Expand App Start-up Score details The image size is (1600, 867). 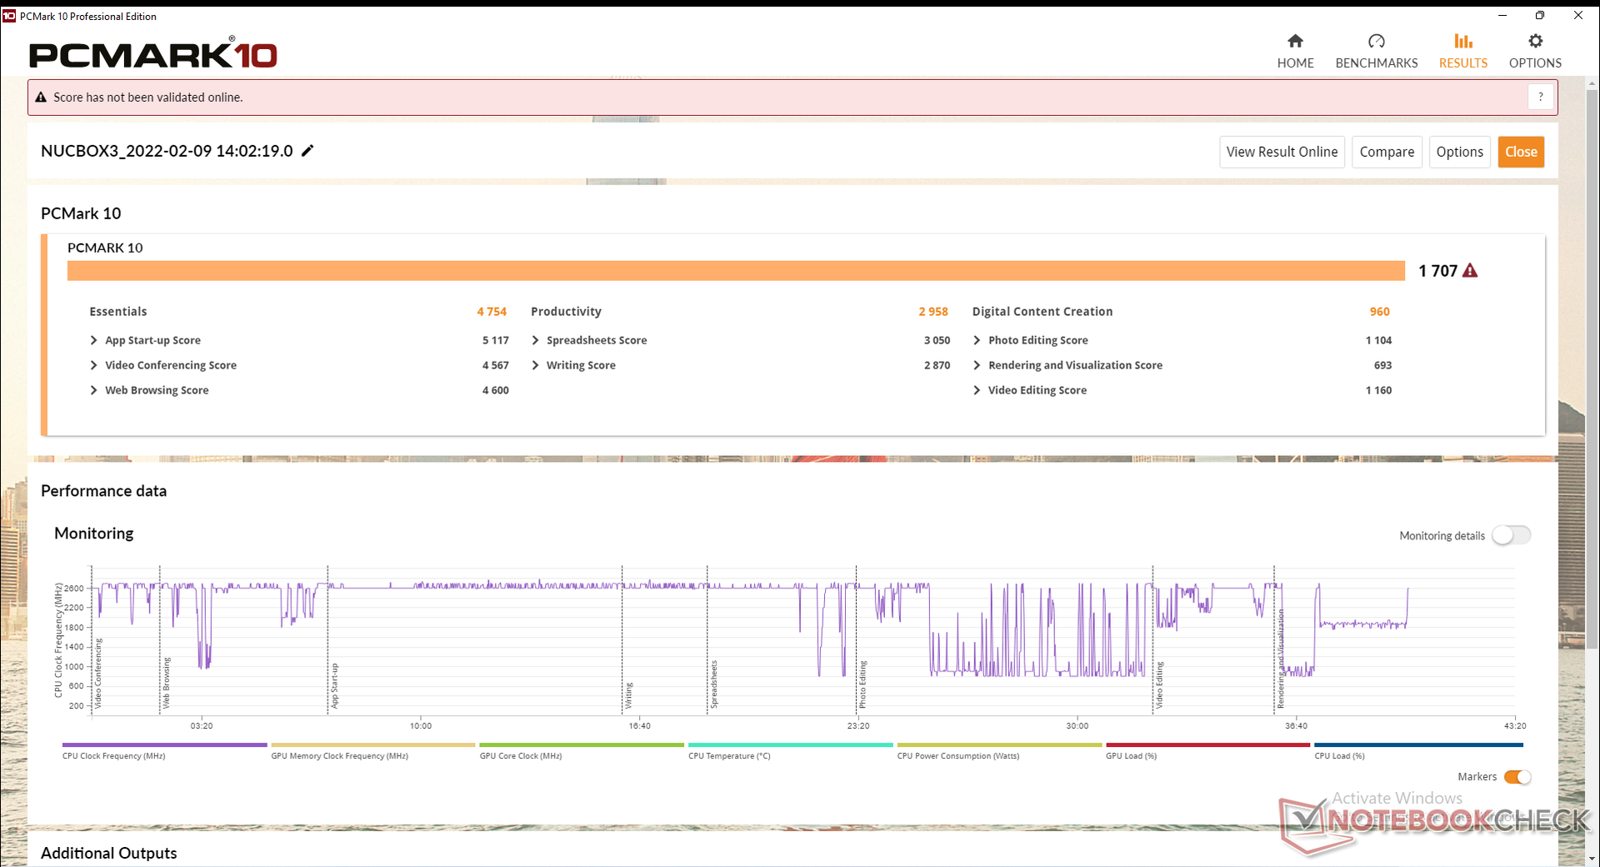94,340
